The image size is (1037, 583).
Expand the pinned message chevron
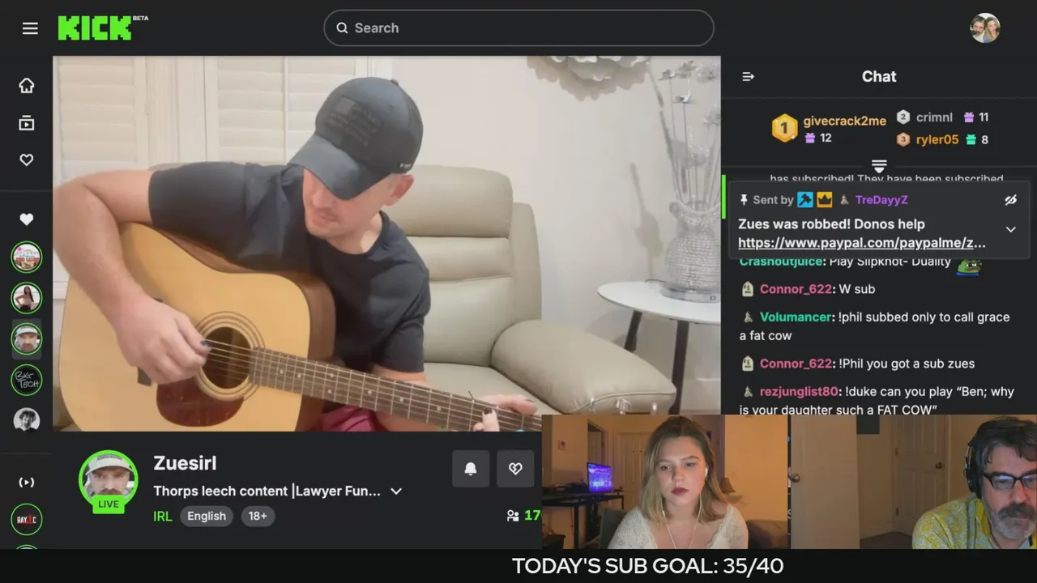pyautogui.click(x=1010, y=229)
